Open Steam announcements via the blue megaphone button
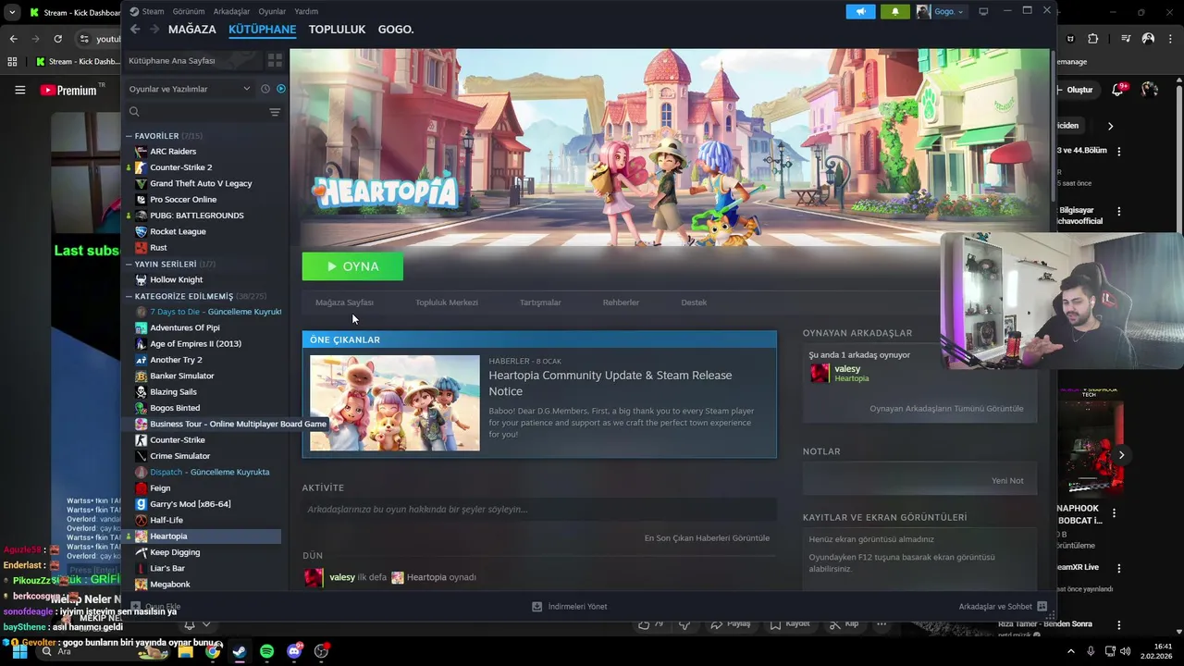The image size is (1184, 666). 860,12
